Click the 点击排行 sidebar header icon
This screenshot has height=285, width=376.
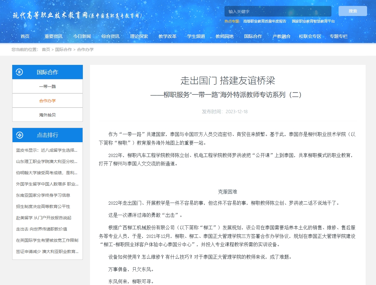click(x=19, y=135)
